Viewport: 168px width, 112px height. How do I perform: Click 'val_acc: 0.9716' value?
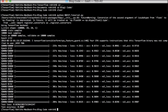(131, 46)
